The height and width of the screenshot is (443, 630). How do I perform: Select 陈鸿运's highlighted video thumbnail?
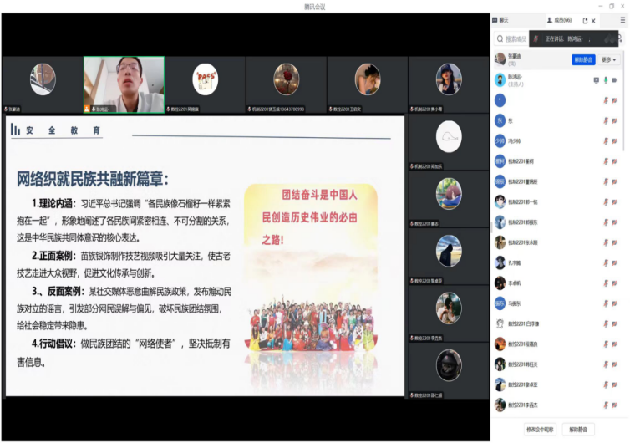click(x=124, y=84)
